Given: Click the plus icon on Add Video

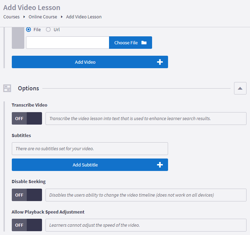Looking at the screenshot, I should 160,62.
